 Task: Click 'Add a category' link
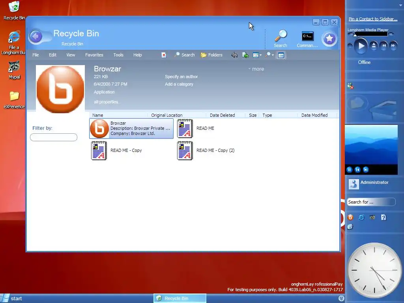point(179,84)
